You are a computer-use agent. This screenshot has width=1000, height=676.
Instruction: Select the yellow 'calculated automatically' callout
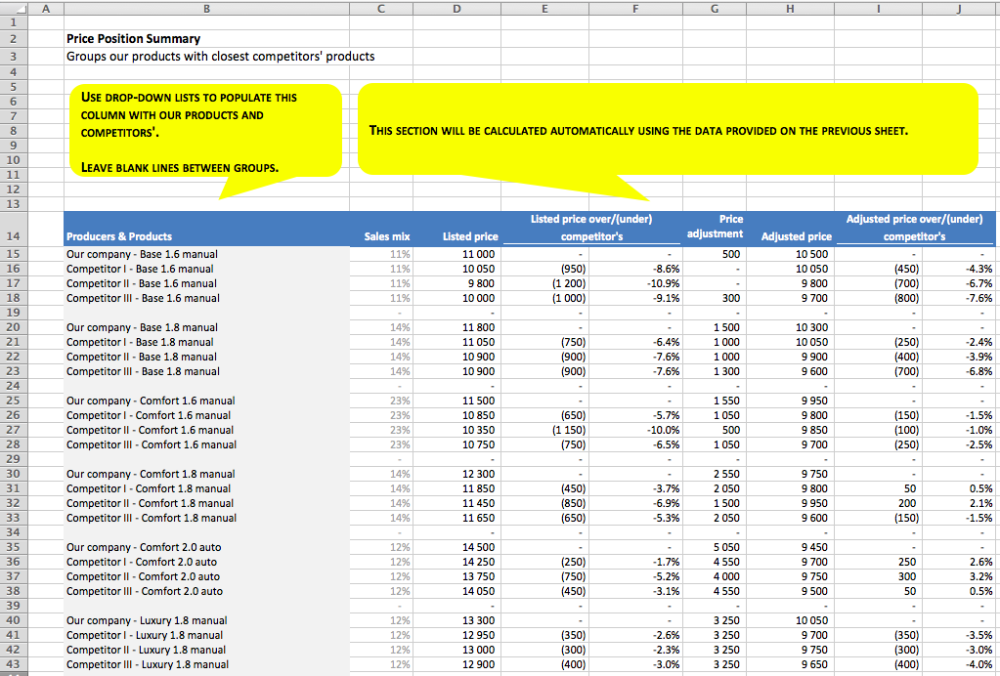667,129
